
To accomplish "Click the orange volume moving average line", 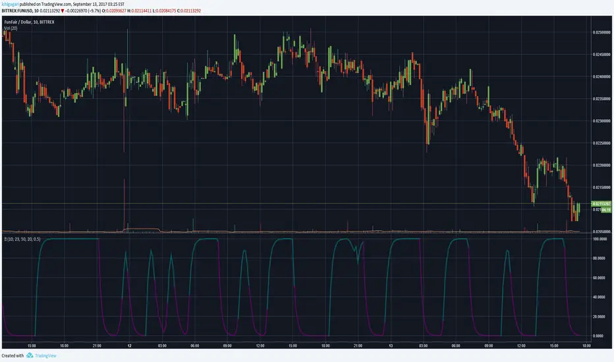I will pos(141,228).
